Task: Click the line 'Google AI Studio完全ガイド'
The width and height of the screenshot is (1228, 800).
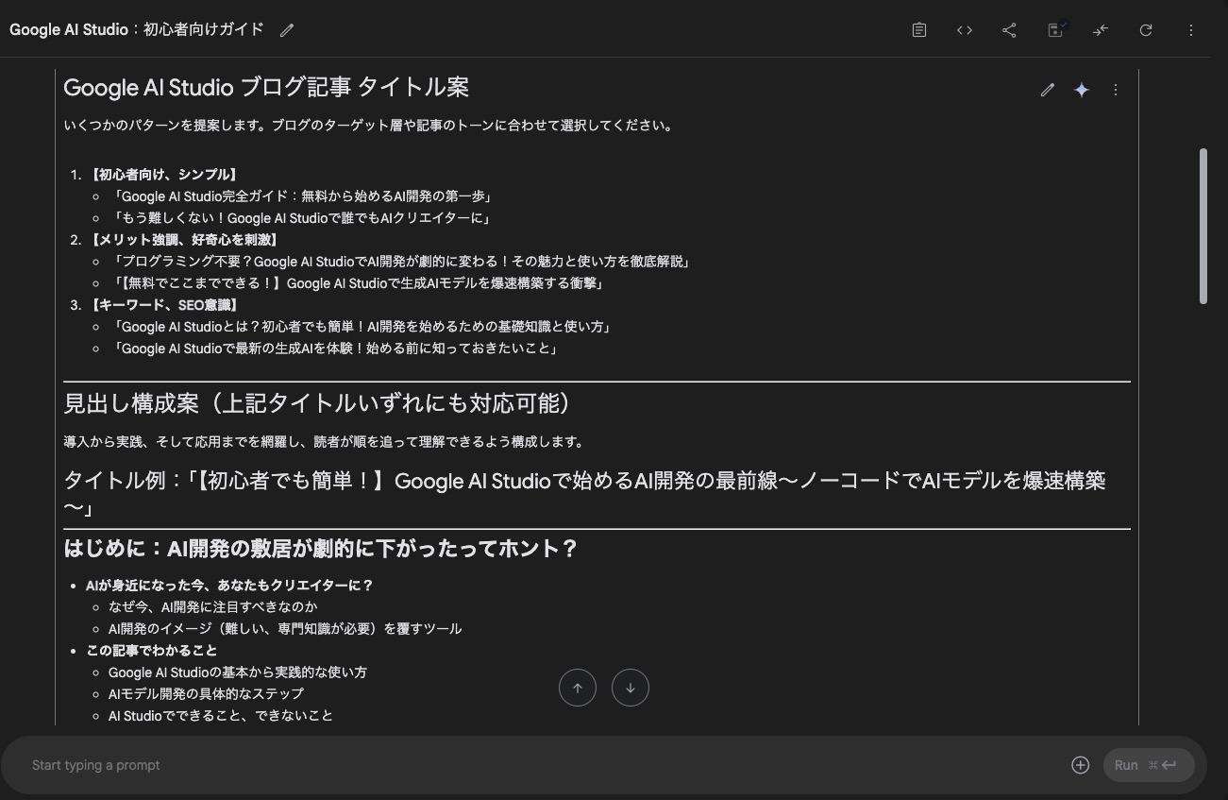Action: [x=302, y=196]
